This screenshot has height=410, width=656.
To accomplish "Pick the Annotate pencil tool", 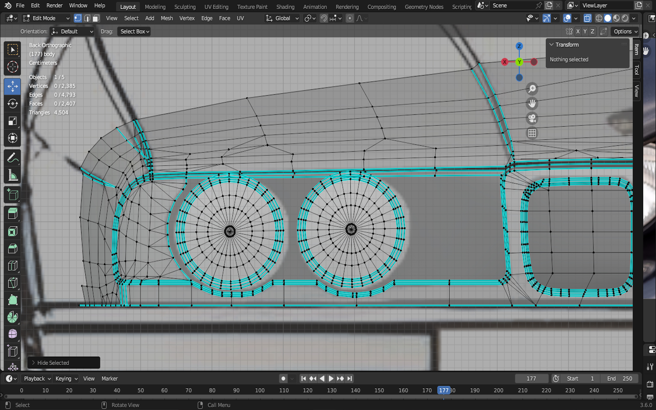I will click(x=12, y=158).
